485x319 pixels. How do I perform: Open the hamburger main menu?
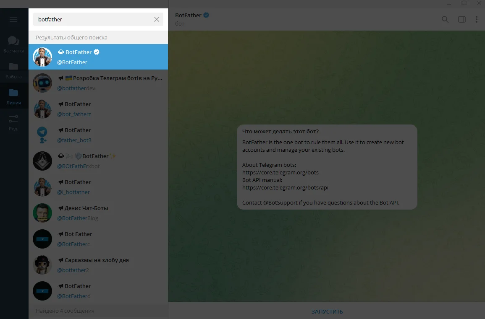pyautogui.click(x=13, y=19)
